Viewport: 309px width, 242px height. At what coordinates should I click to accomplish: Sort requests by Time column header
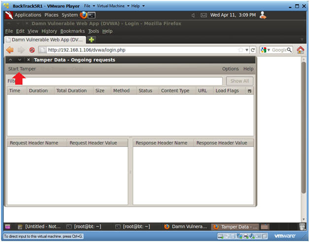(x=17, y=91)
